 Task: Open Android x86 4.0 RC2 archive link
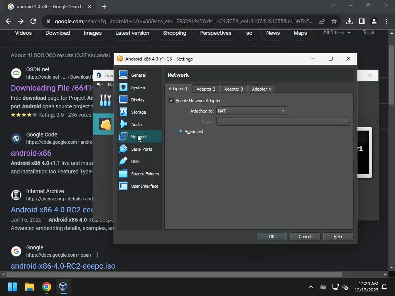52,210
